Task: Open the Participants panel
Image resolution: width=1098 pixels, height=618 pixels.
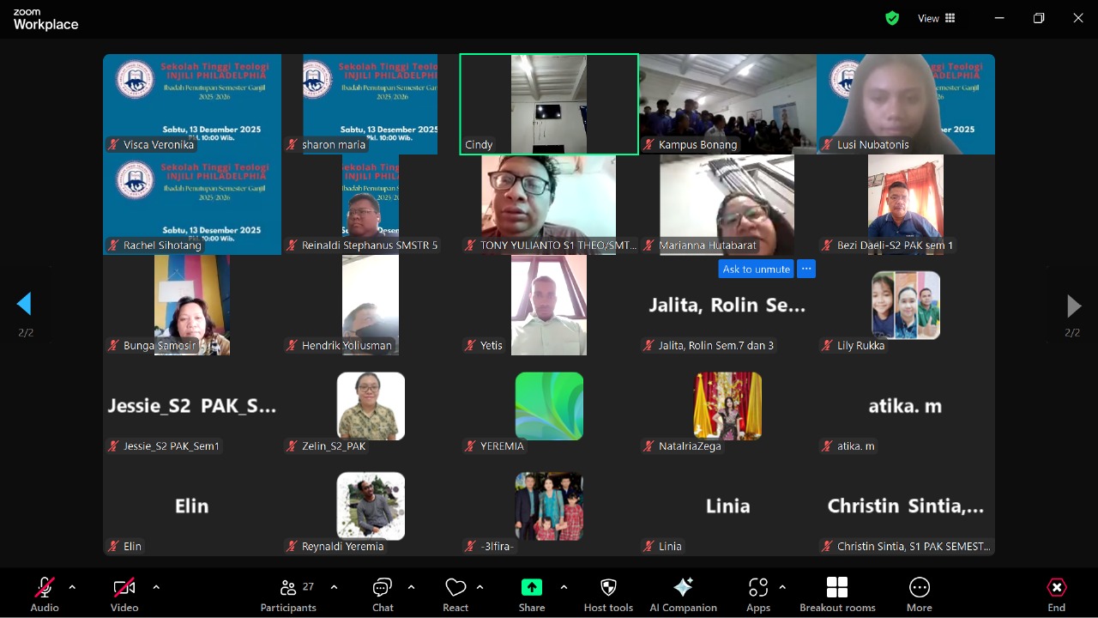Action: coord(288,594)
